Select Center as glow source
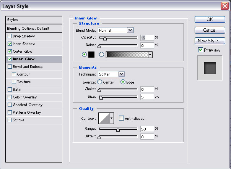The height and width of the screenshot is (169, 231). click(x=99, y=82)
